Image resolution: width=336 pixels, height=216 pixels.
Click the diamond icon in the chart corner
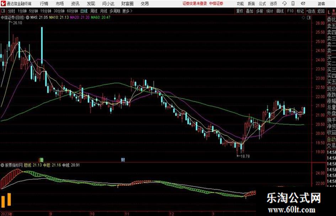coord(303,18)
